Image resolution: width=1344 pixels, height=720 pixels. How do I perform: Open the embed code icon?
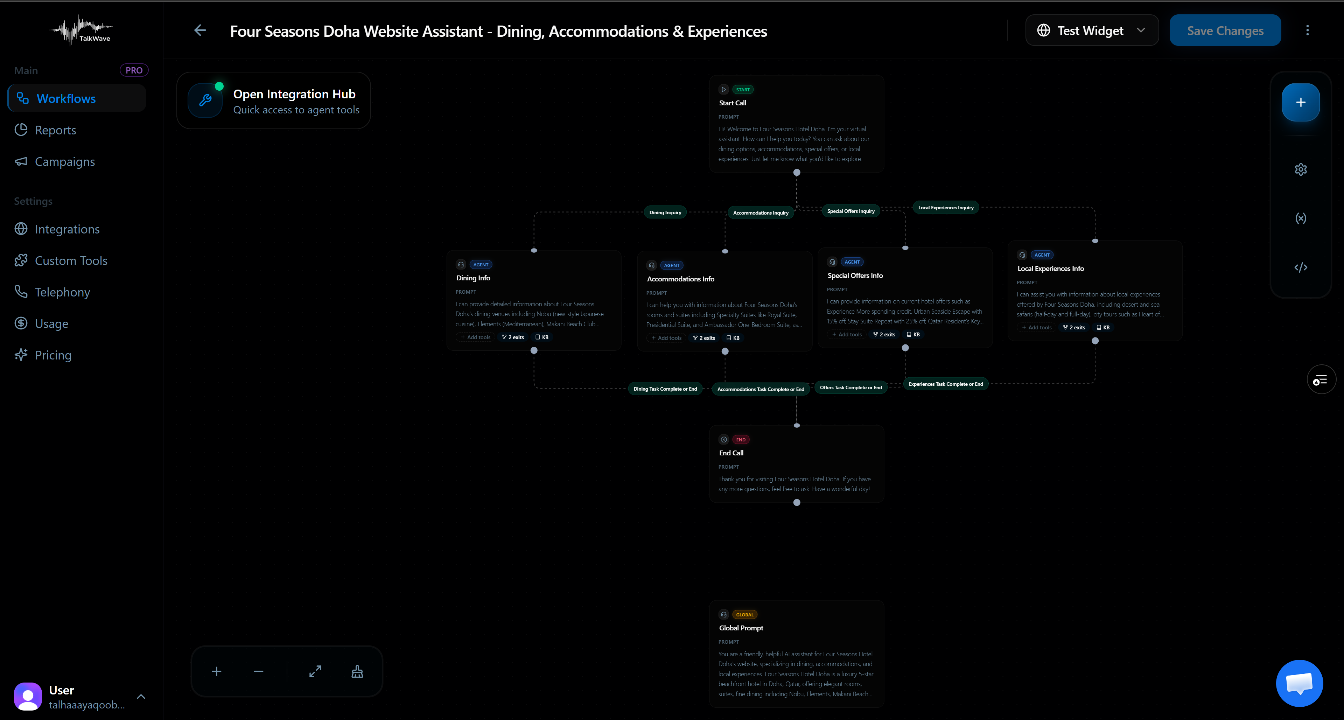(1300, 268)
